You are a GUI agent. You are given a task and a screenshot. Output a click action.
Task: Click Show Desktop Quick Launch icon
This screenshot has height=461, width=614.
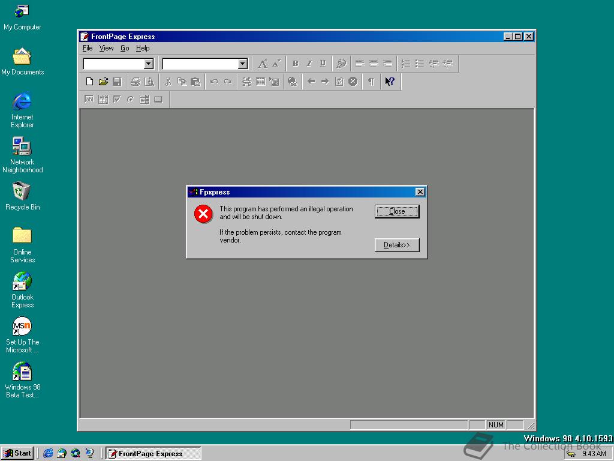[76, 453]
